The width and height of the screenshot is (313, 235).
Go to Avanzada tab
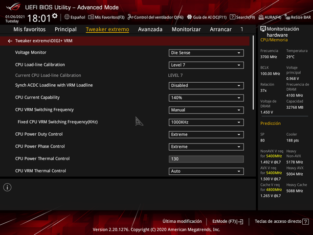click(150, 29)
